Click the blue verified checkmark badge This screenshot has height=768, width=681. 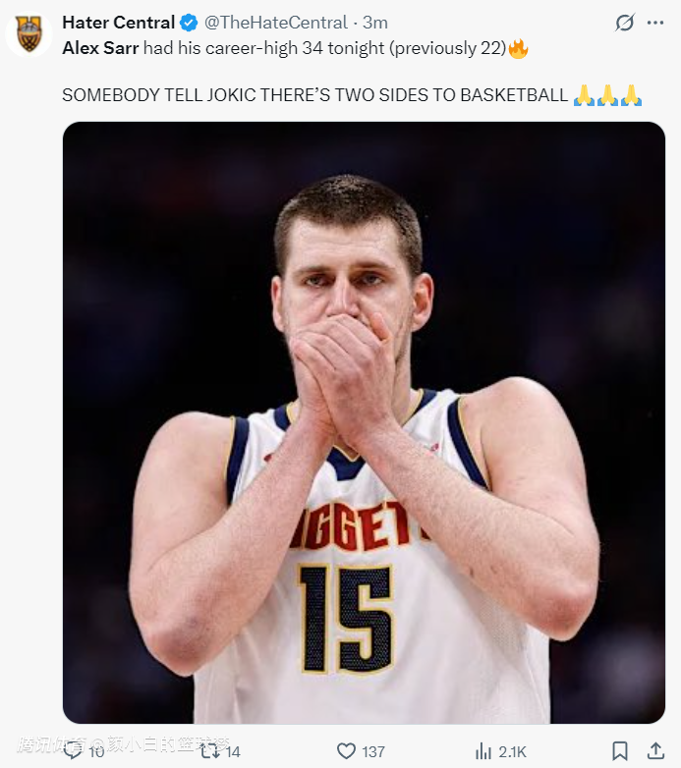point(189,23)
